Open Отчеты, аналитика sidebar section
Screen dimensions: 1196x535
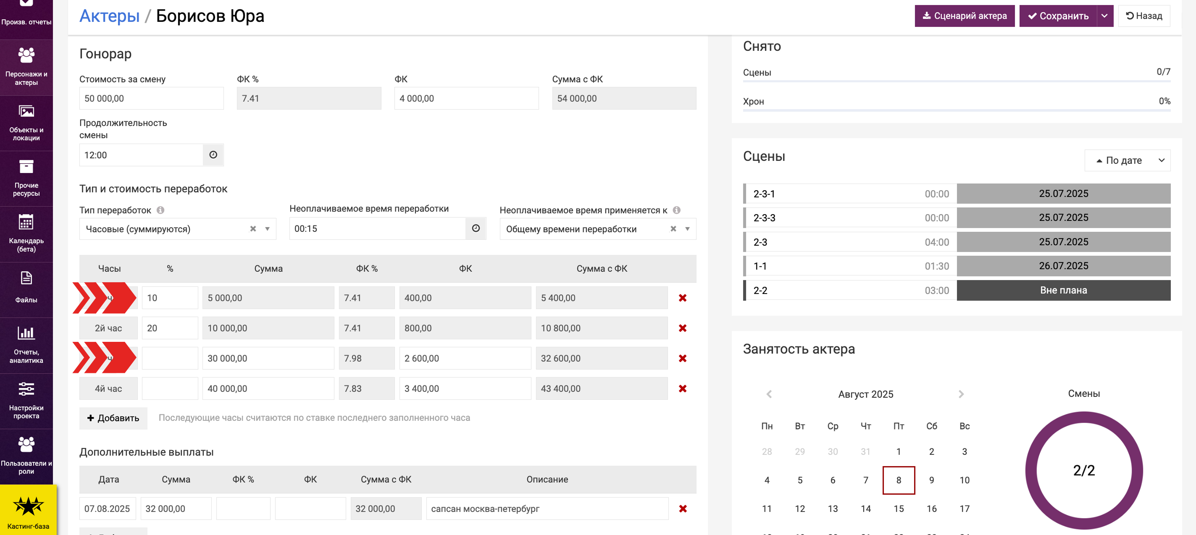(x=26, y=345)
